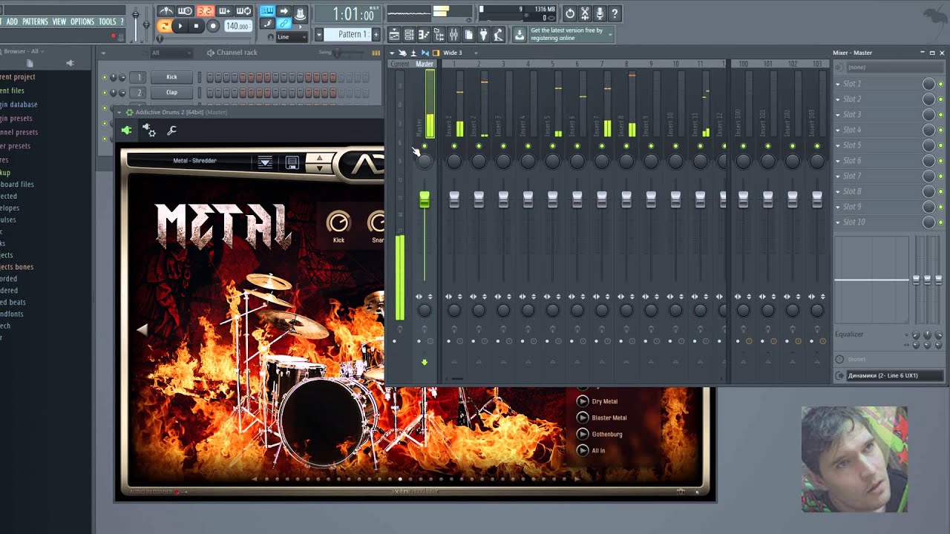Image resolution: width=950 pixels, height=534 pixels.
Task: Click the Kick channel button
Action: (x=171, y=77)
